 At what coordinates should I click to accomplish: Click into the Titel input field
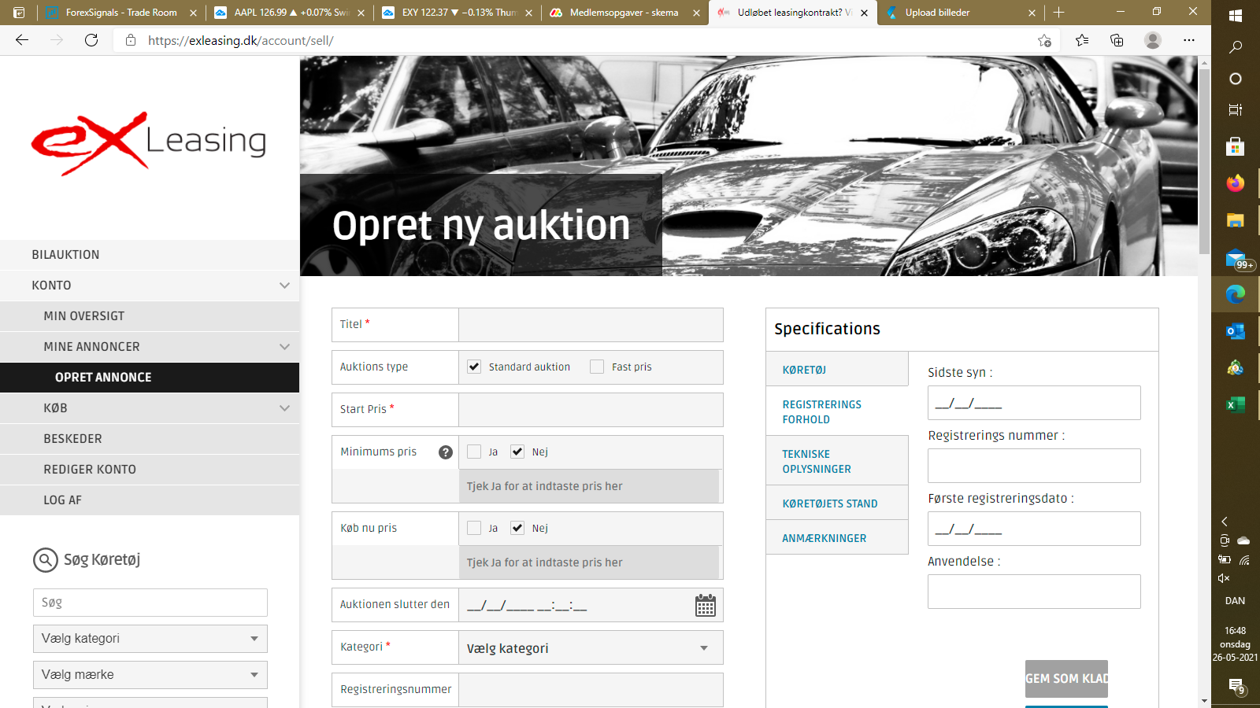(x=590, y=325)
